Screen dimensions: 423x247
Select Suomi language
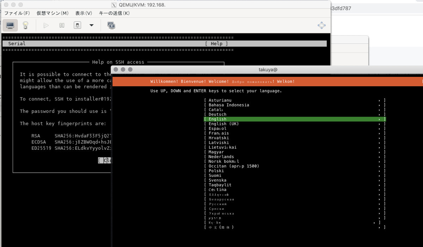click(x=295, y=175)
